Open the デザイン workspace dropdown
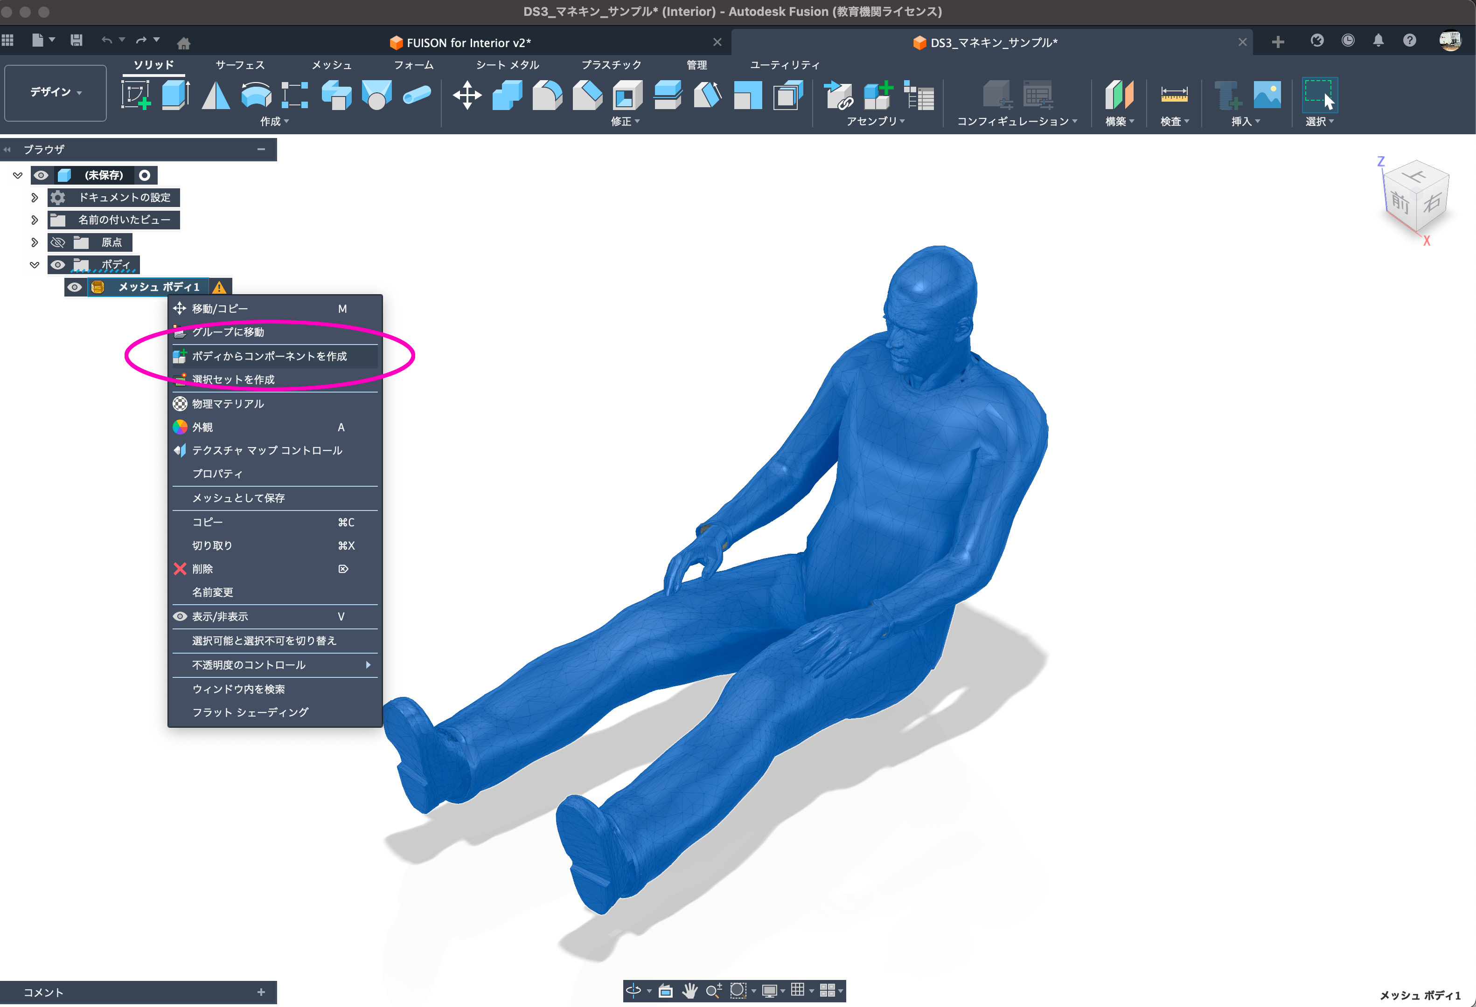Image resolution: width=1476 pixels, height=1007 pixels. (x=55, y=92)
